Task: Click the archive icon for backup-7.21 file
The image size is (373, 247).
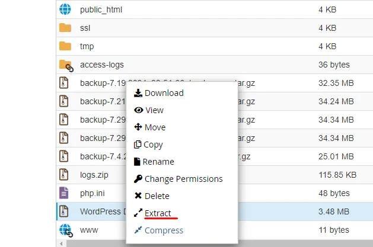Action: 64,101
